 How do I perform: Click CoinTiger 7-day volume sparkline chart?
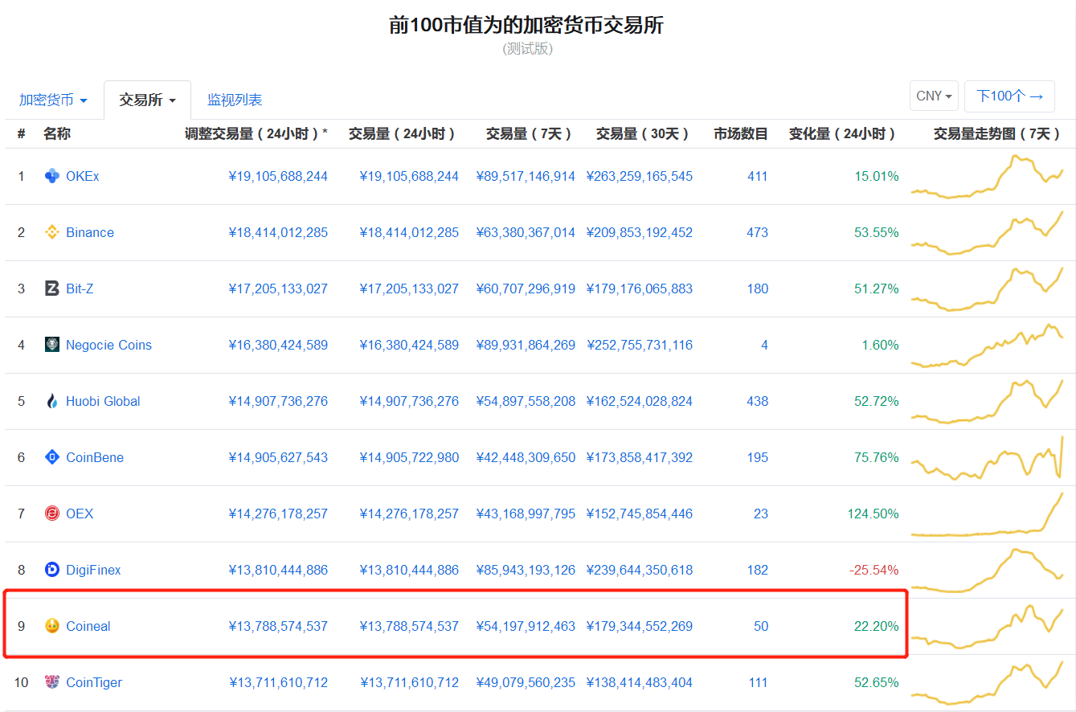(988, 682)
